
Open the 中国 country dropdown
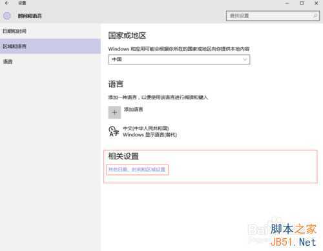pos(179,59)
